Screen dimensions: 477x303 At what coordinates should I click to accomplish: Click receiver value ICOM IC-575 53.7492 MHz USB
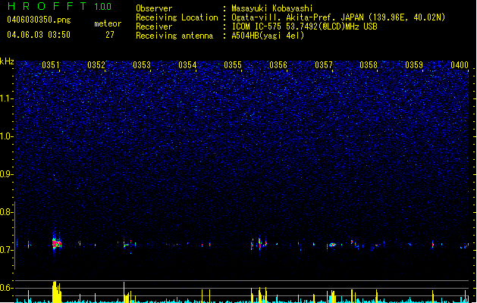point(304,27)
